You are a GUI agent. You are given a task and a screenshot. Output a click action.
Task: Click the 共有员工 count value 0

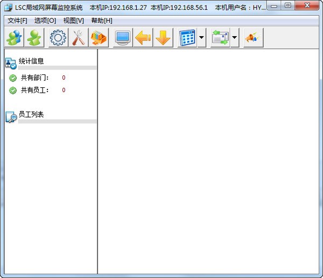(x=64, y=90)
